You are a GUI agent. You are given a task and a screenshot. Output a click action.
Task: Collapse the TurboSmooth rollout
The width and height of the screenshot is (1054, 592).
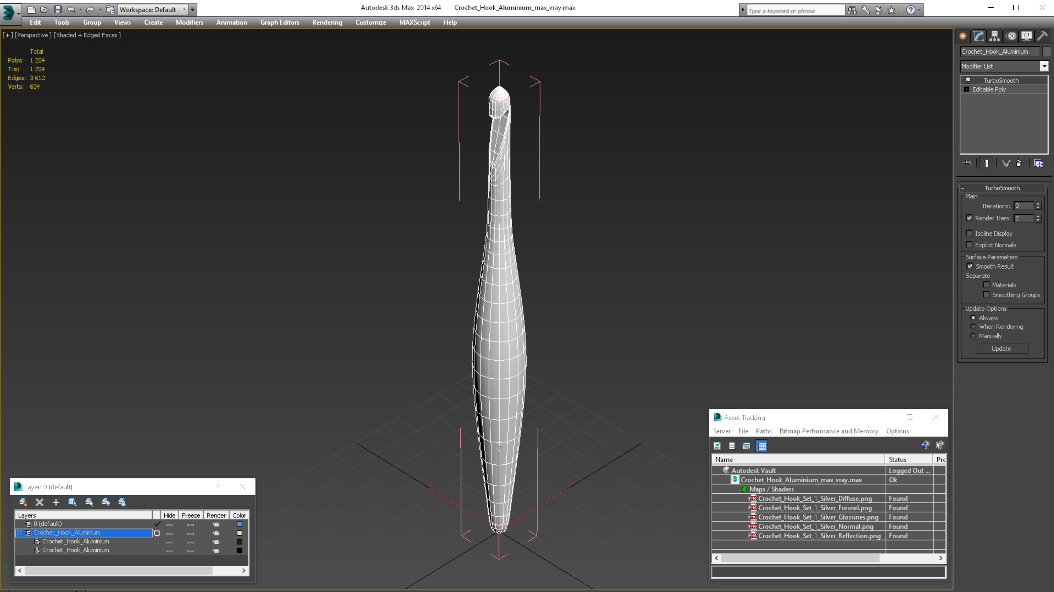pos(1002,188)
